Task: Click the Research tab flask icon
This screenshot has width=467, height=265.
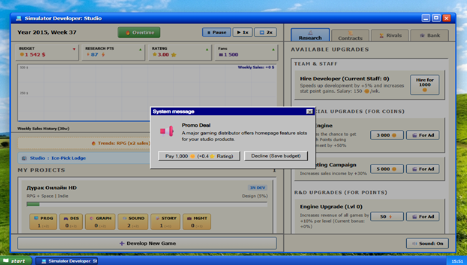Action: pyautogui.click(x=310, y=32)
